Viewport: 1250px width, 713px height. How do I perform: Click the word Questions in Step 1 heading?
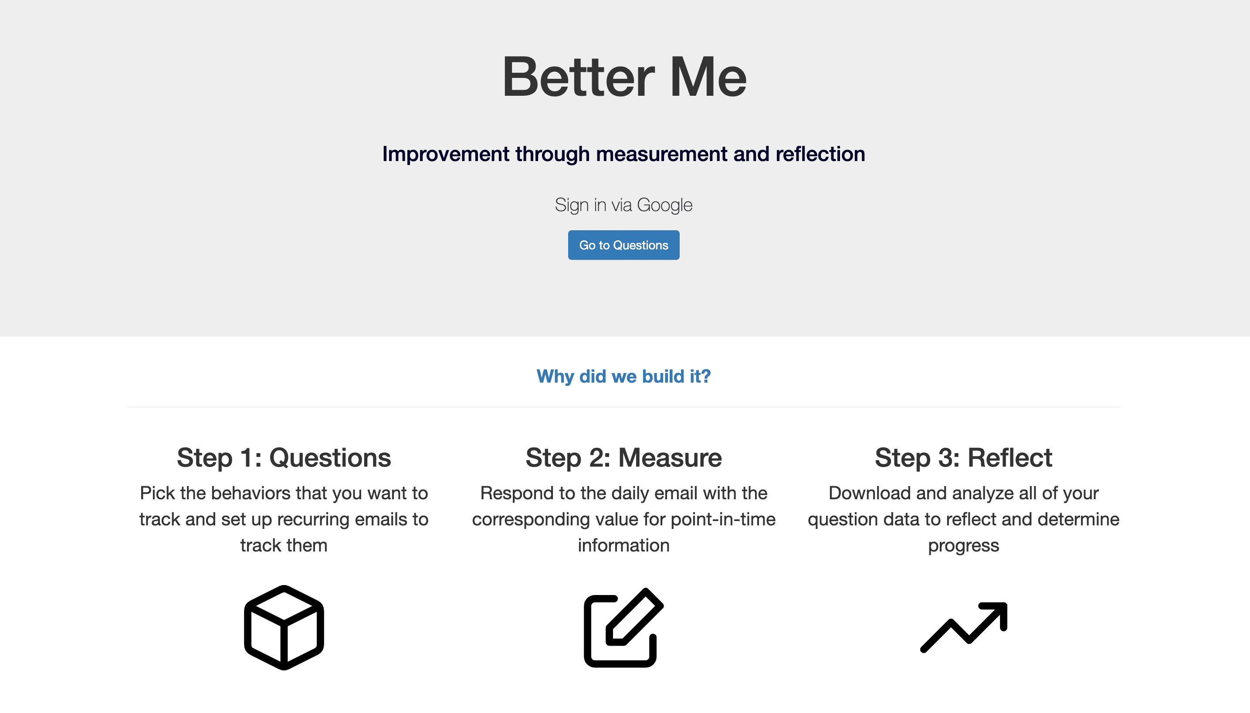coord(330,458)
